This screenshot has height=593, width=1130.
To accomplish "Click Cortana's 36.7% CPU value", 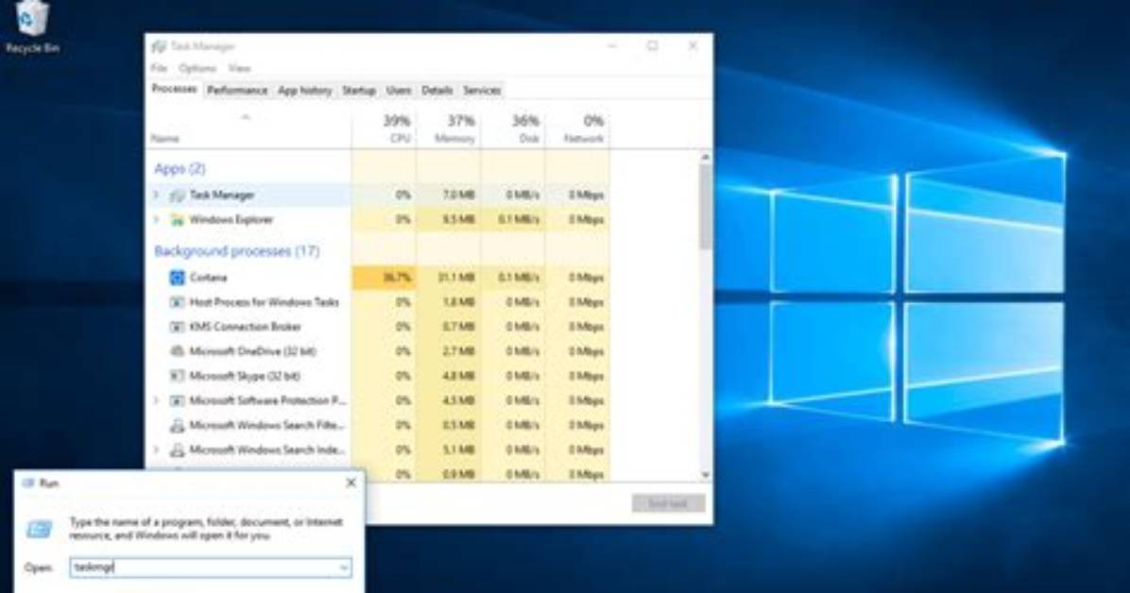I will 397,278.
